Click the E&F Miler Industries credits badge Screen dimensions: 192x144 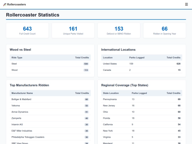tap(86, 131)
